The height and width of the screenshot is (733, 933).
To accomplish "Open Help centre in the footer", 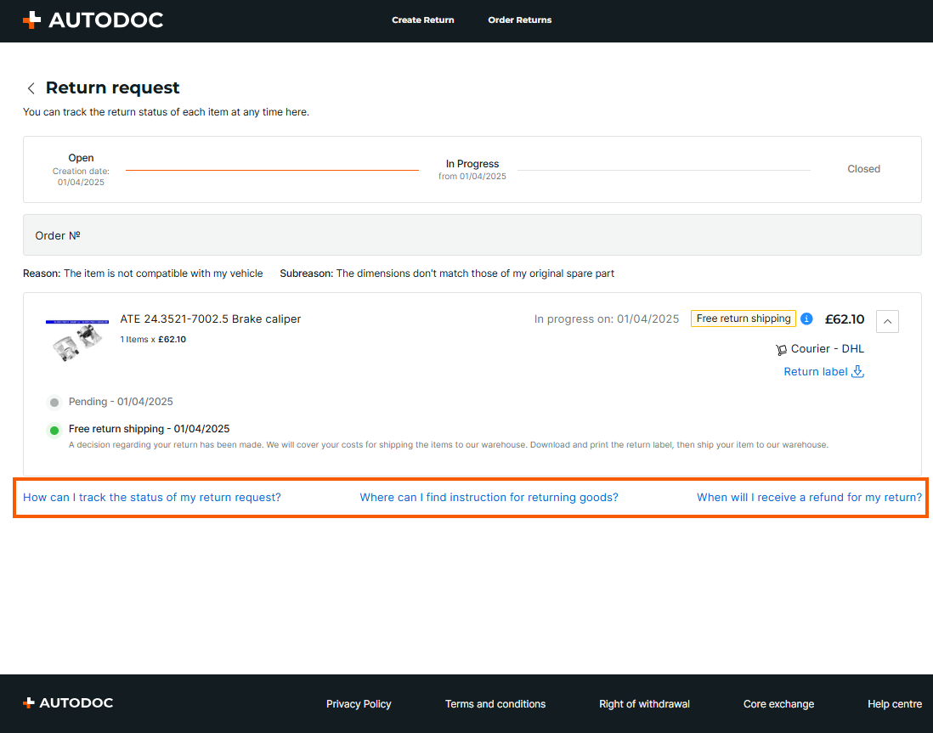I will coord(894,704).
